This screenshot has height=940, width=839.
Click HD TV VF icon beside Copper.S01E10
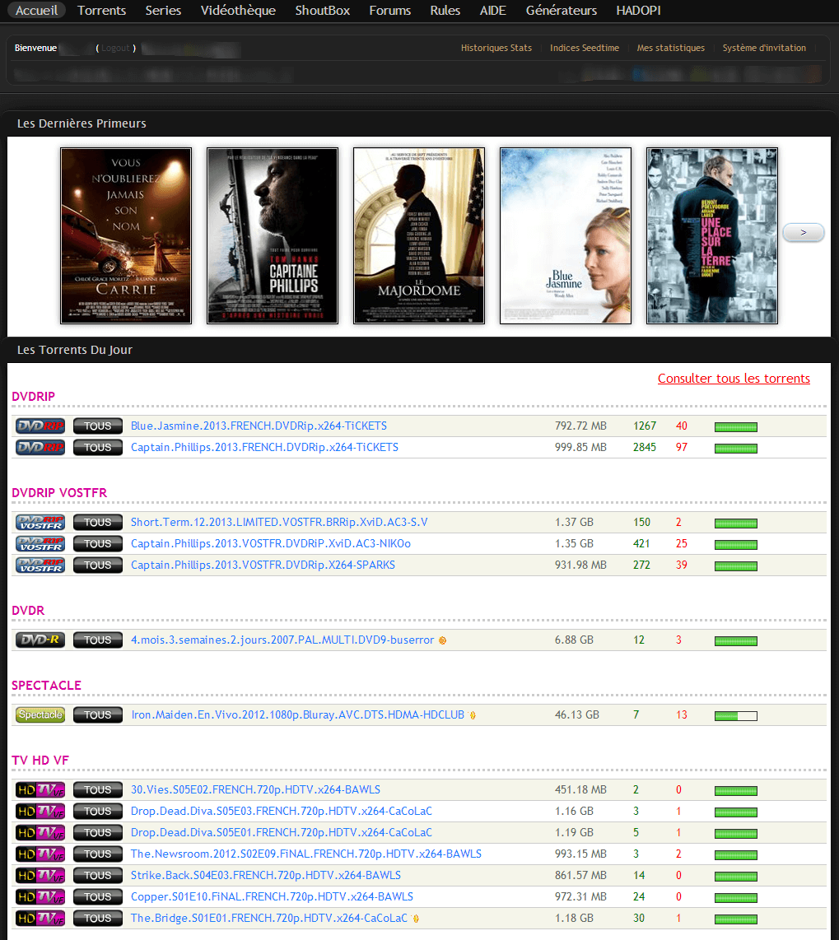point(40,897)
